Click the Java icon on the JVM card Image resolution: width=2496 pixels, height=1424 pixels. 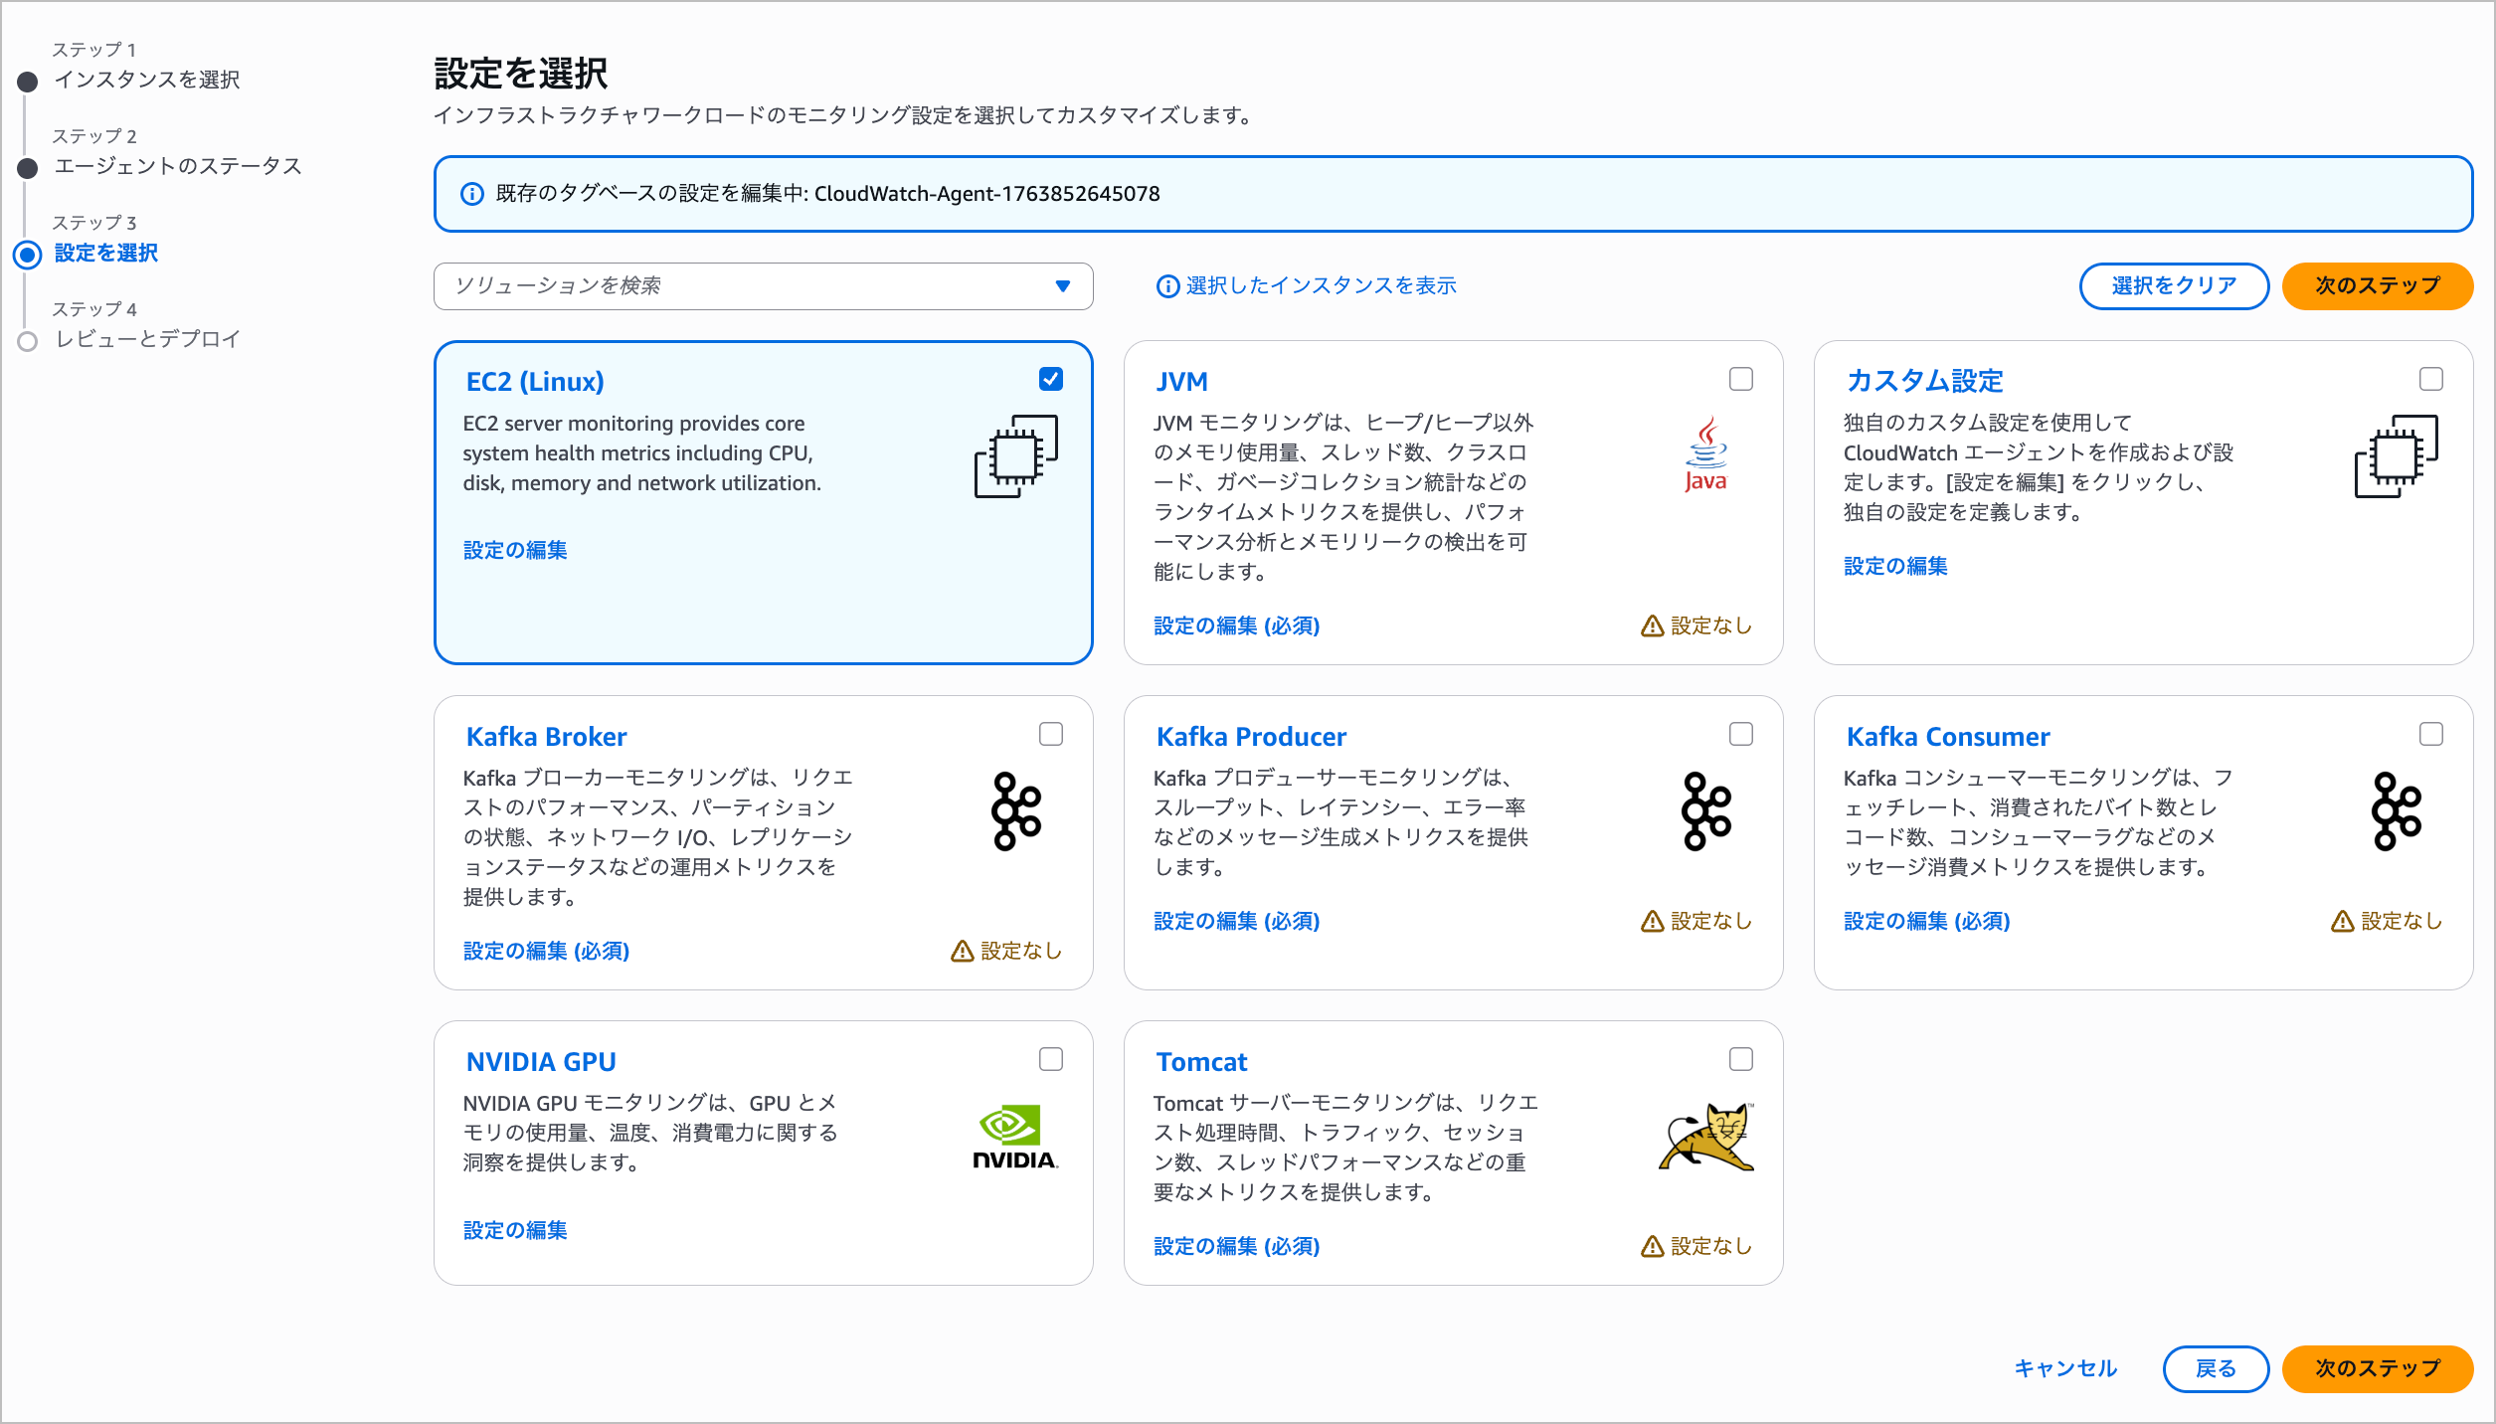click(1705, 455)
